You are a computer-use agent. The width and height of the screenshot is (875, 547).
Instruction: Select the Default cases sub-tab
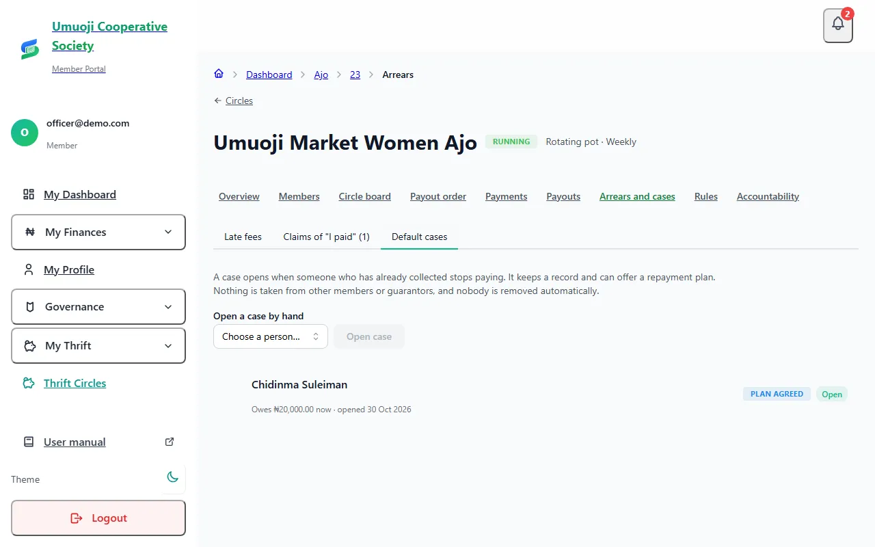[419, 237]
